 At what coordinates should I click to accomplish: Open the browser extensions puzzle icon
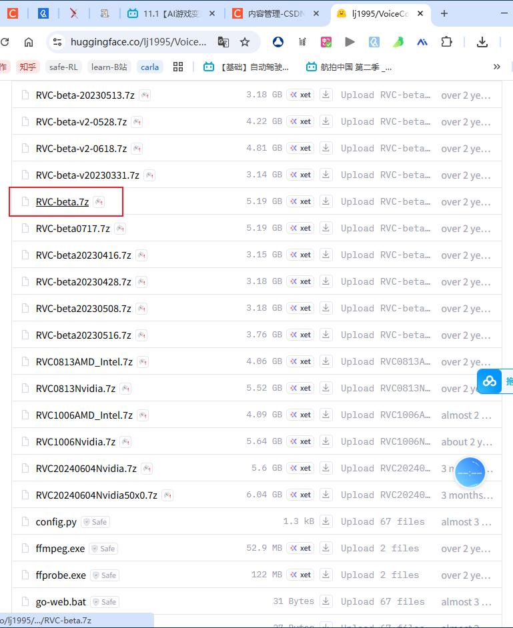446,41
